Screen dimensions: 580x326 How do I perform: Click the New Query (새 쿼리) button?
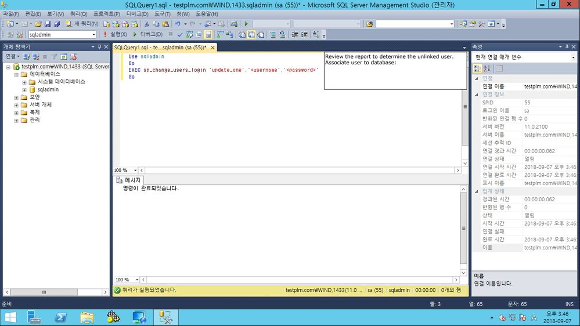[82, 24]
